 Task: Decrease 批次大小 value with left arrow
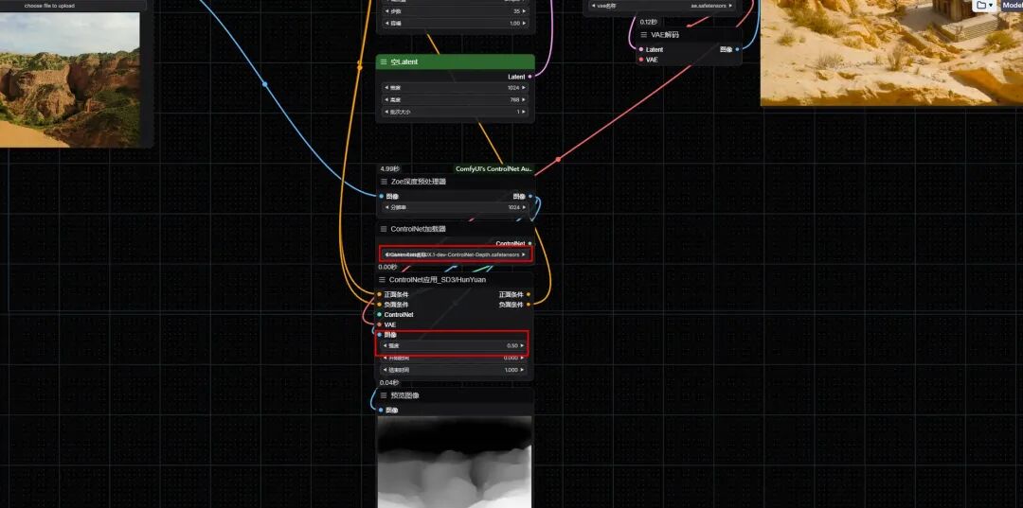385,112
